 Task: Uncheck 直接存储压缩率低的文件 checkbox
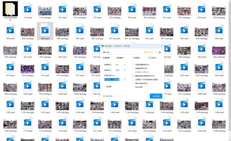(133, 76)
